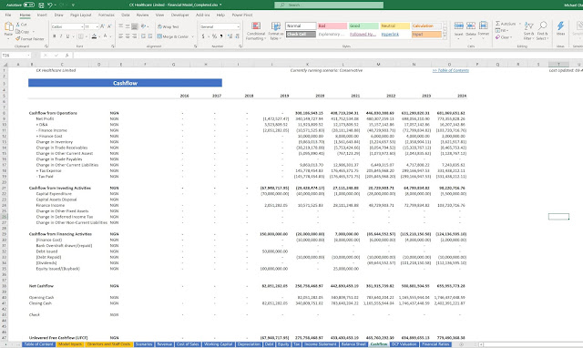Screen dimensions: 583x348
Task: Decrease decimal places icon
Action: 237,36
